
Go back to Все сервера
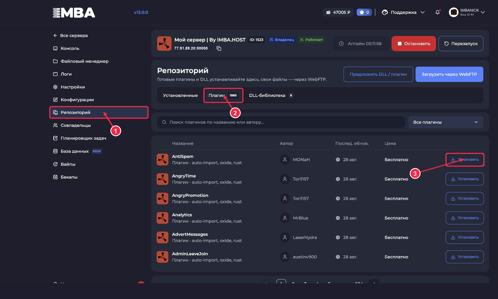tap(71, 35)
